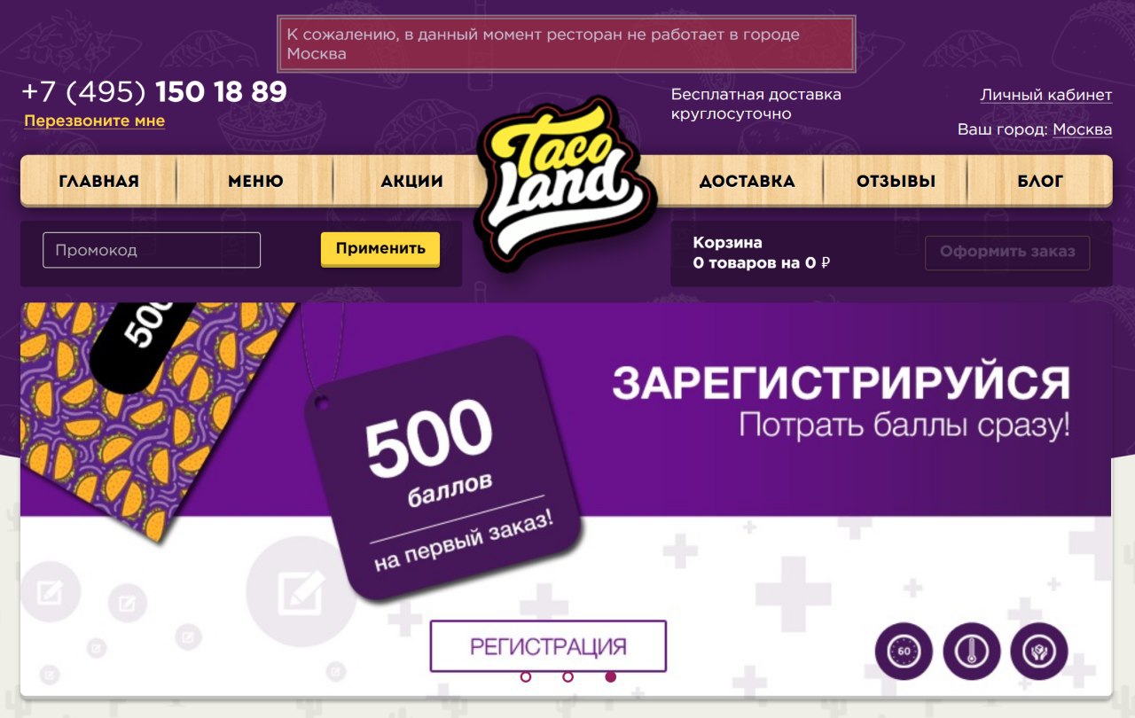
Task: Open the city selector showing Москва
Action: point(1082,129)
